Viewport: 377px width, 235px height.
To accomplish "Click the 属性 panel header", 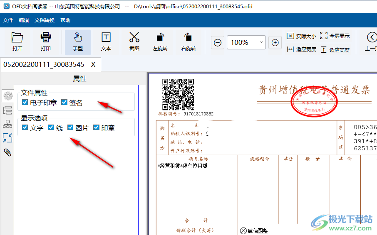I will coord(79,78).
